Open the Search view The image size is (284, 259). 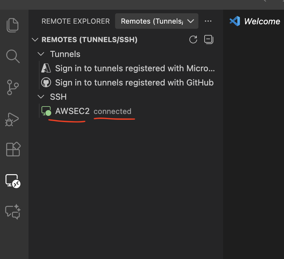pyautogui.click(x=13, y=56)
